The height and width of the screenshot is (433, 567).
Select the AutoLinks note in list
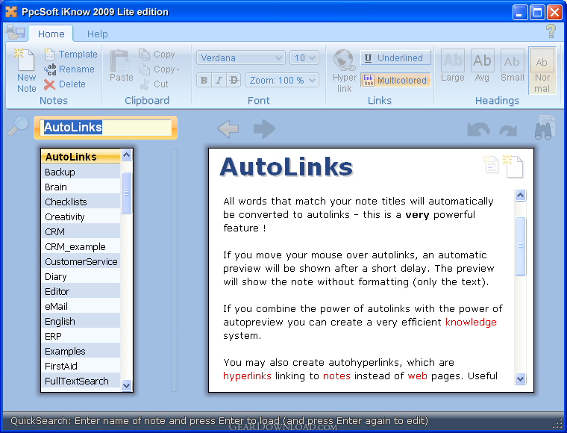point(81,157)
